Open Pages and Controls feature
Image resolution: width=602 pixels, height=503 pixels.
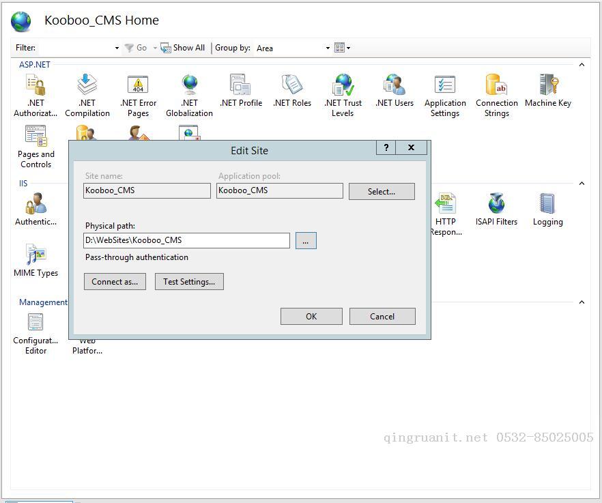(35, 147)
